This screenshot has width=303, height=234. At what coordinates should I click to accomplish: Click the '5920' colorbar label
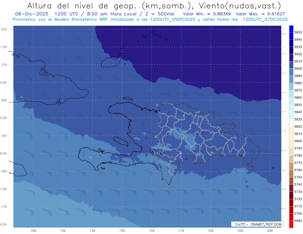pos(298,54)
